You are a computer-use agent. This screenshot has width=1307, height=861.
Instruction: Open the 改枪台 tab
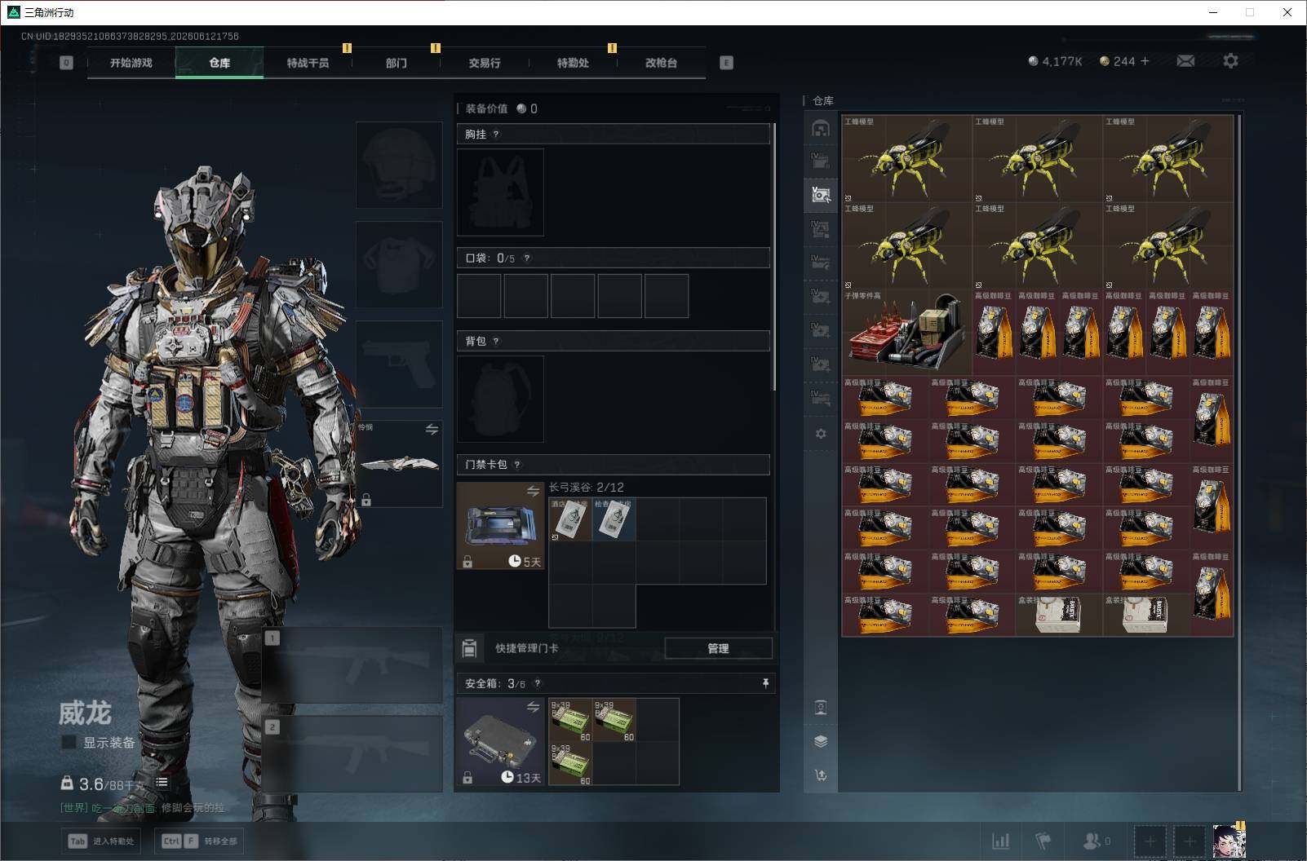pyautogui.click(x=661, y=63)
